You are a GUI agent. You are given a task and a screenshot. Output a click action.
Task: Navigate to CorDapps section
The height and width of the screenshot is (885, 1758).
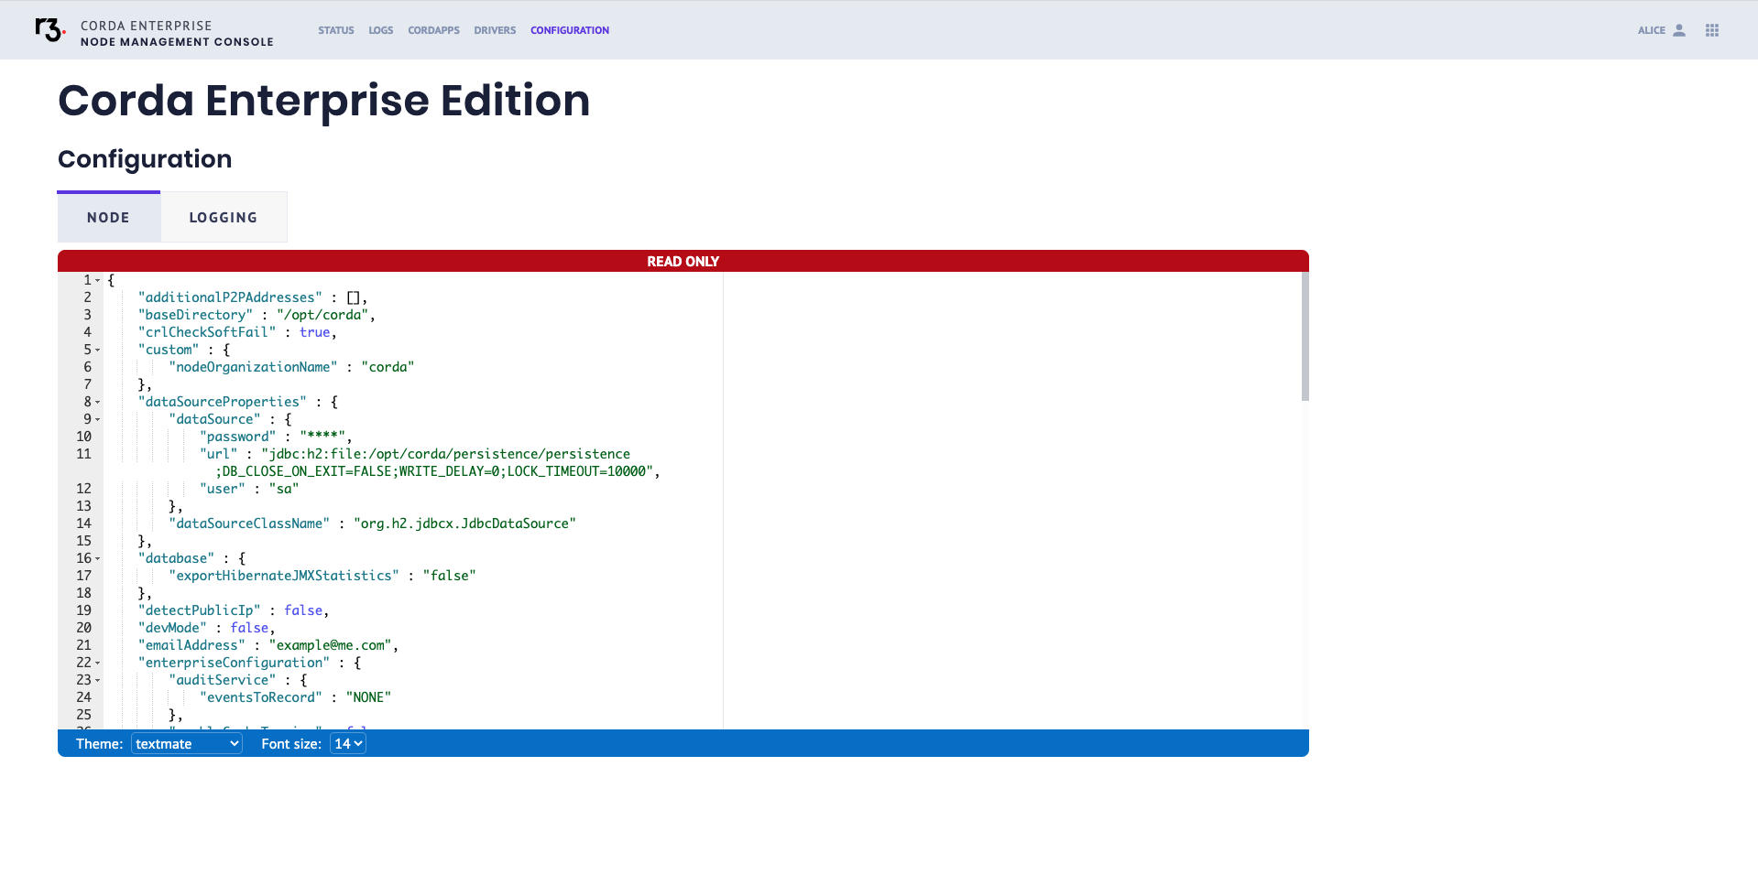pyautogui.click(x=434, y=30)
